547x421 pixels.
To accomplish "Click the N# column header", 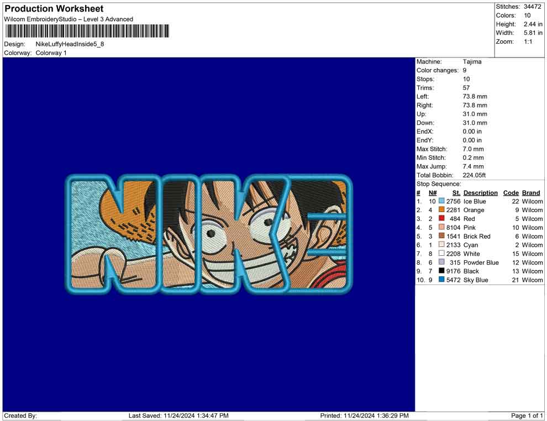I will [433, 192].
